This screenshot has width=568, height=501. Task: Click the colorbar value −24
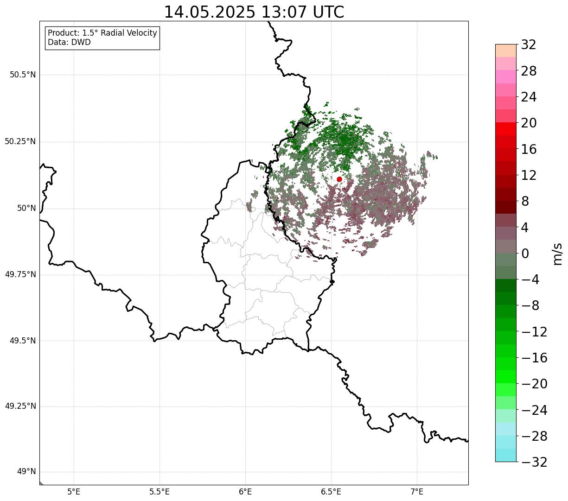pyautogui.click(x=534, y=410)
